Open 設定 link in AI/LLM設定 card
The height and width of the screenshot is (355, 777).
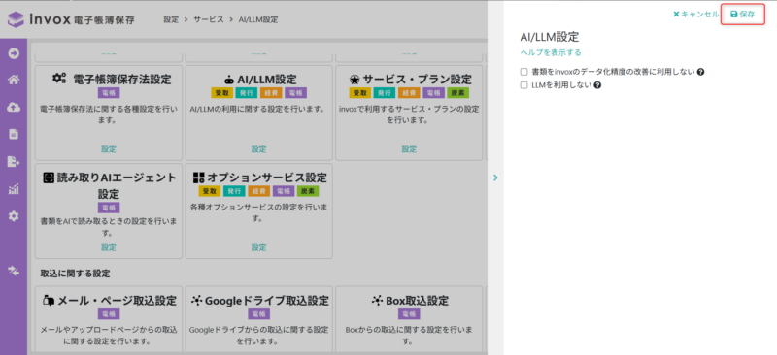pyautogui.click(x=258, y=149)
